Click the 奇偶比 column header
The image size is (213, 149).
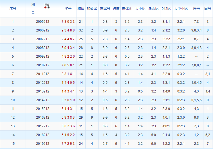127,9
